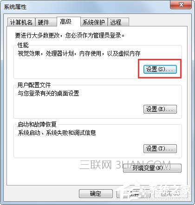This screenshot has height=205, width=195.
Task: Open startup and recovery 设置(T)
Action: coord(160,148)
